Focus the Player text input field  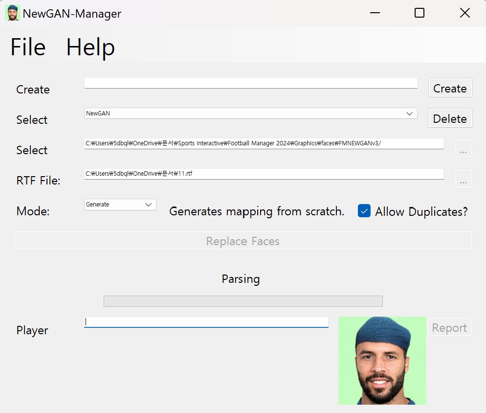206,322
